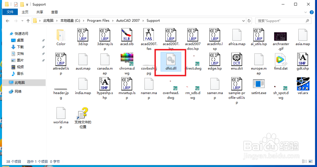The image size is (317, 167).
Task: Go up one folder level
Action: click(28, 21)
